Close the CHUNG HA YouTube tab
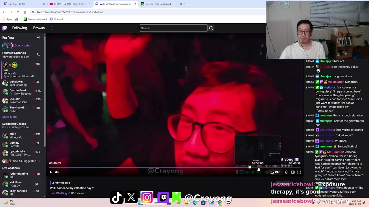 point(90,4)
